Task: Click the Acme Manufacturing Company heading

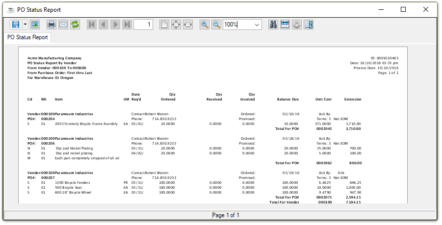Action: pyautogui.click(x=54, y=58)
